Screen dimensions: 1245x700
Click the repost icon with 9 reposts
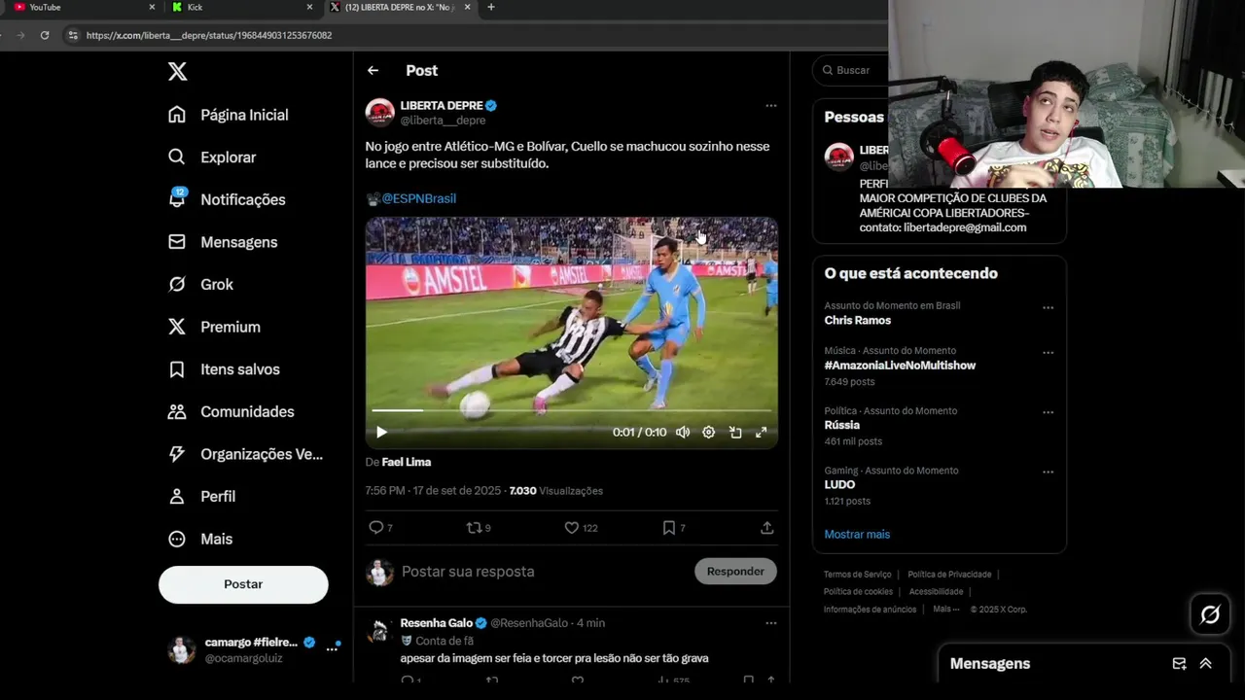click(475, 527)
